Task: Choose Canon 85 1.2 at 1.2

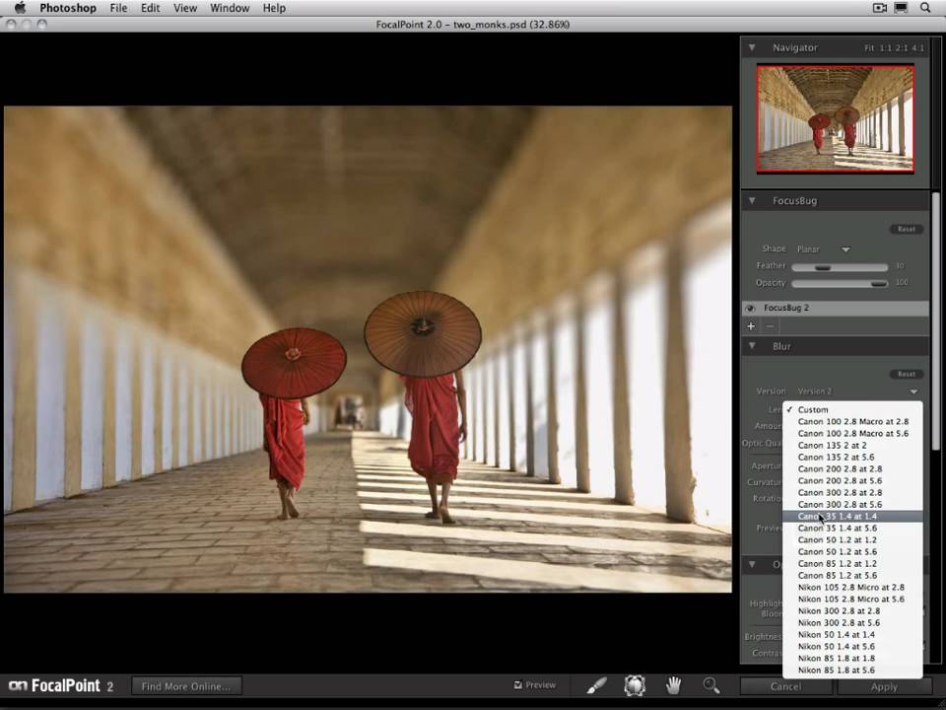Action: pyautogui.click(x=852, y=563)
